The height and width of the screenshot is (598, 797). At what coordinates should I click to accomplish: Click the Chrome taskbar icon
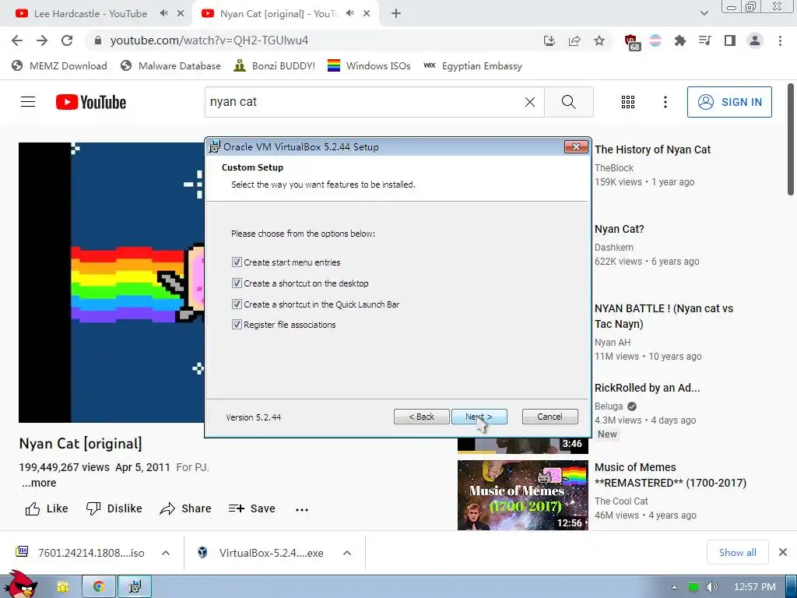[x=99, y=587]
